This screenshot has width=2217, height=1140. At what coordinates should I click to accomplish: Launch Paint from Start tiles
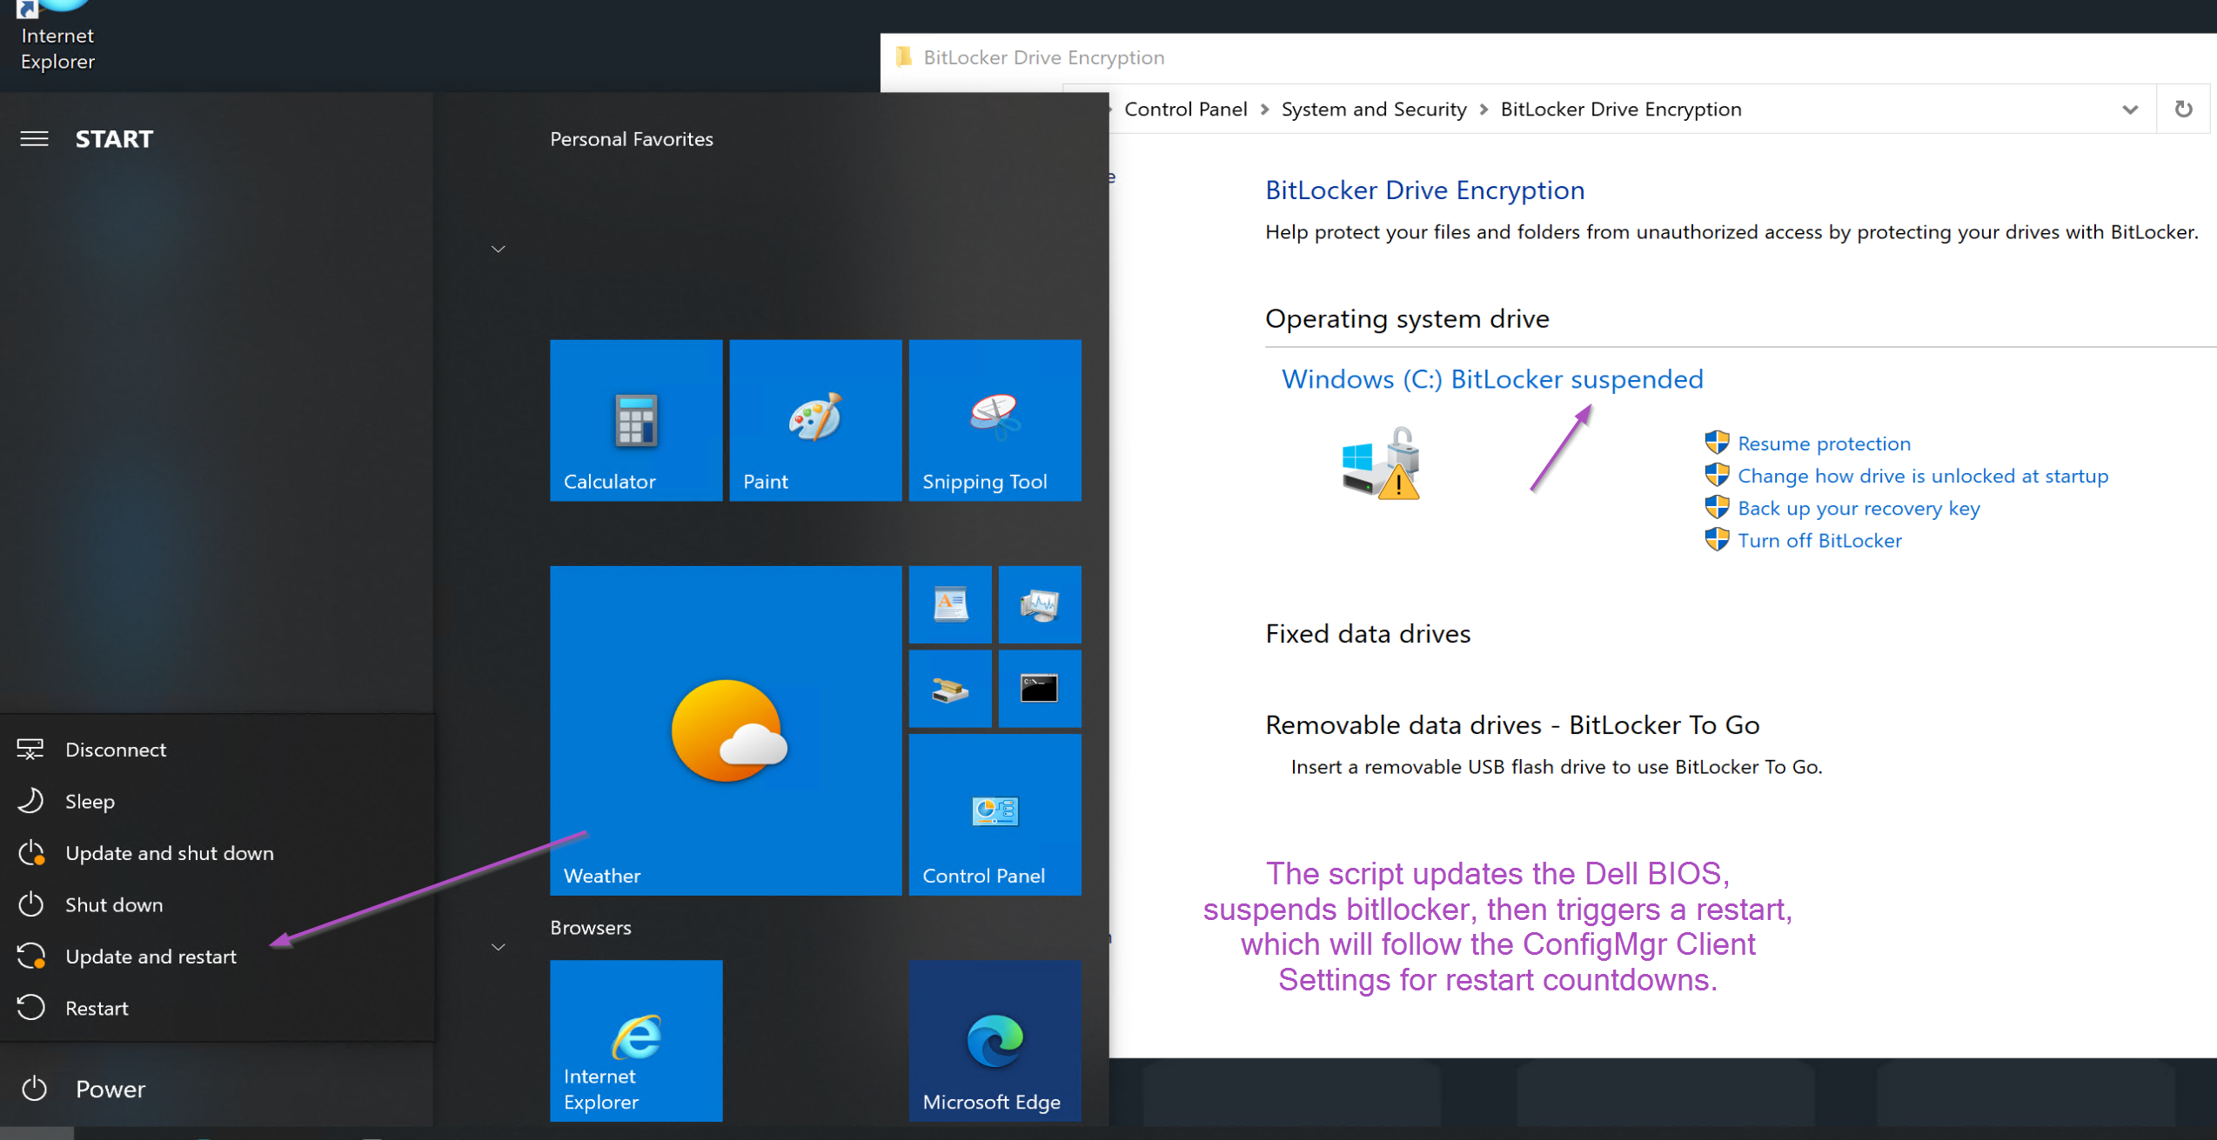[815, 420]
